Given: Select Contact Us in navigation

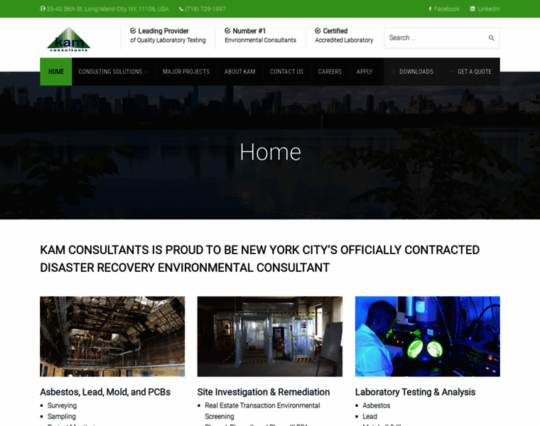Looking at the screenshot, I should pos(286,72).
